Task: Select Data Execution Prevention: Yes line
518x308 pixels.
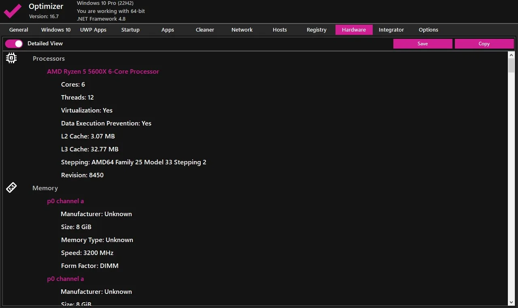Action: tap(106, 123)
